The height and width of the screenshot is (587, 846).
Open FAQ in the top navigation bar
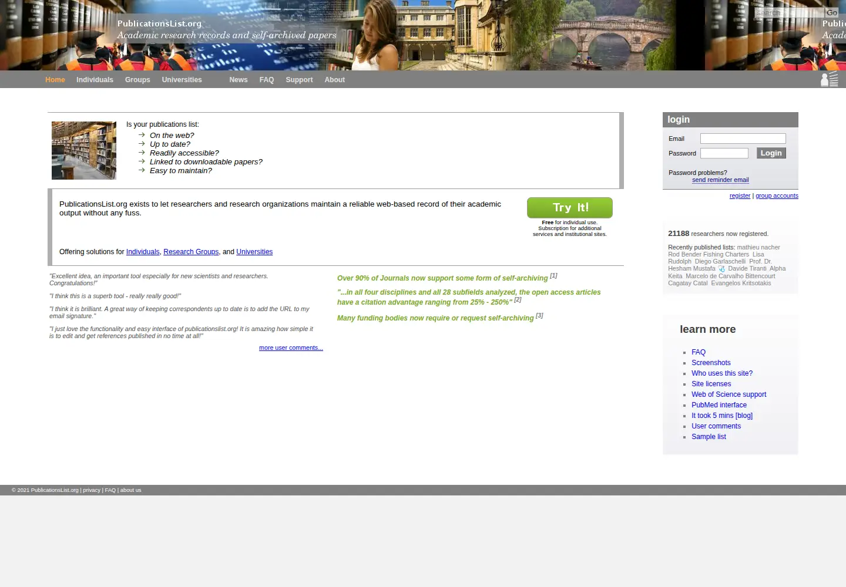click(x=267, y=80)
